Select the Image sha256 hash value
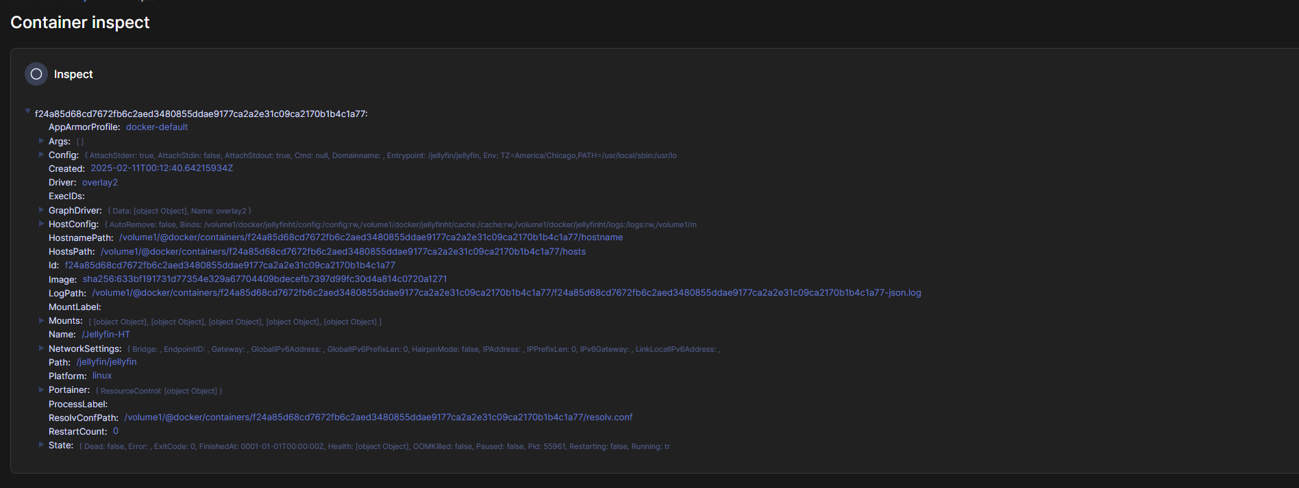This screenshot has height=488, width=1299. pyautogui.click(x=264, y=279)
